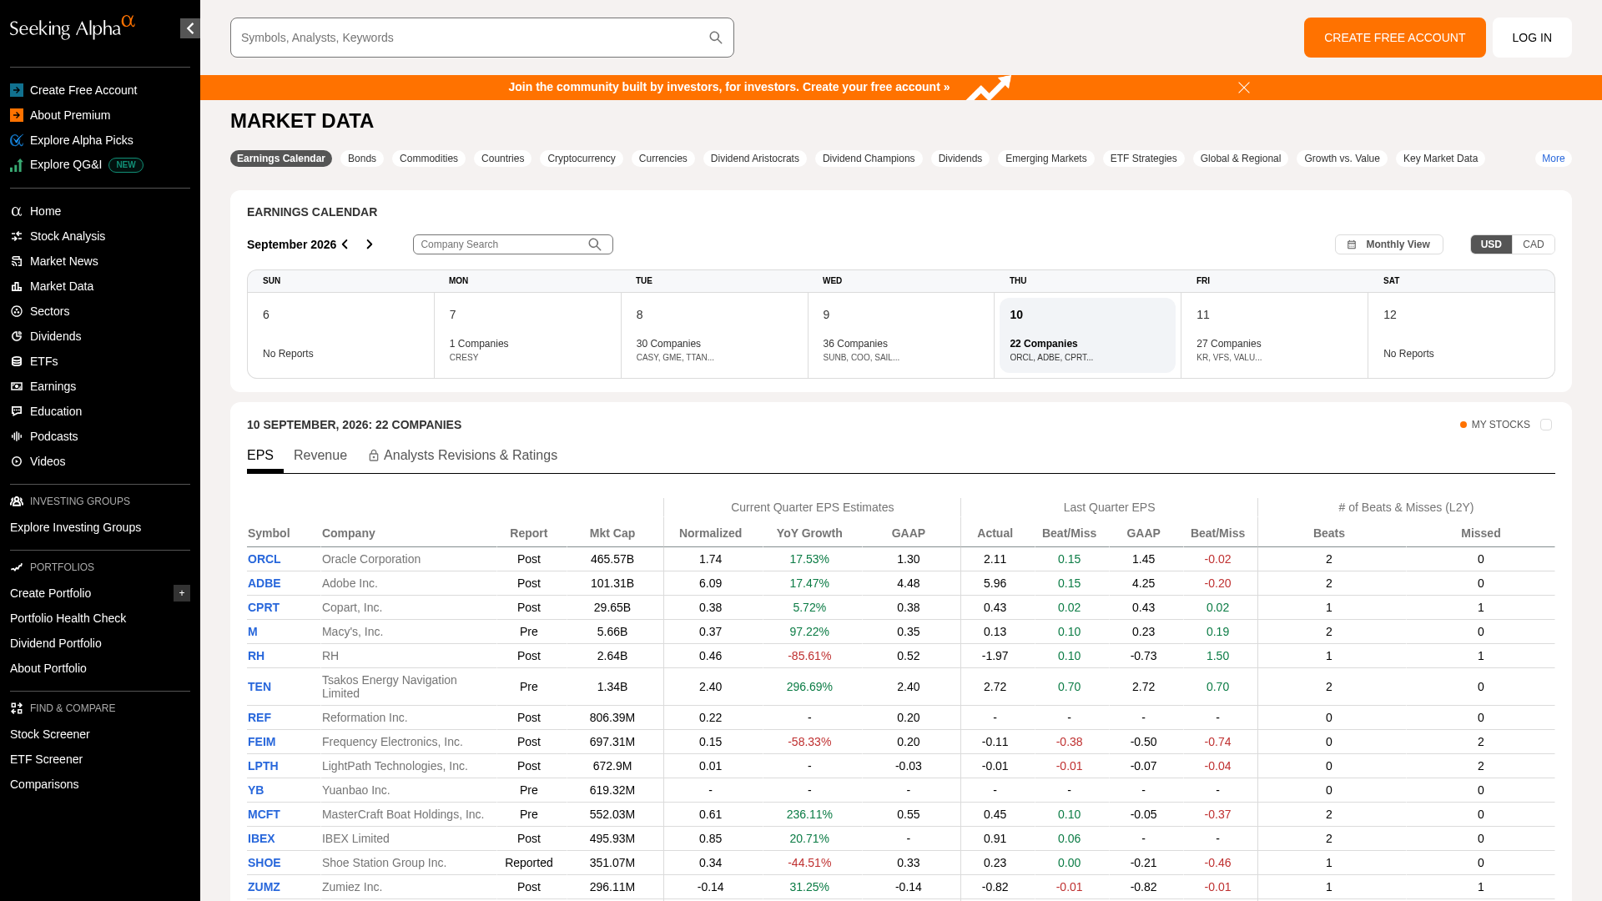Click the Market Data sidebar icon
This screenshot has height=901, width=1602.
click(x=16, y=286)
